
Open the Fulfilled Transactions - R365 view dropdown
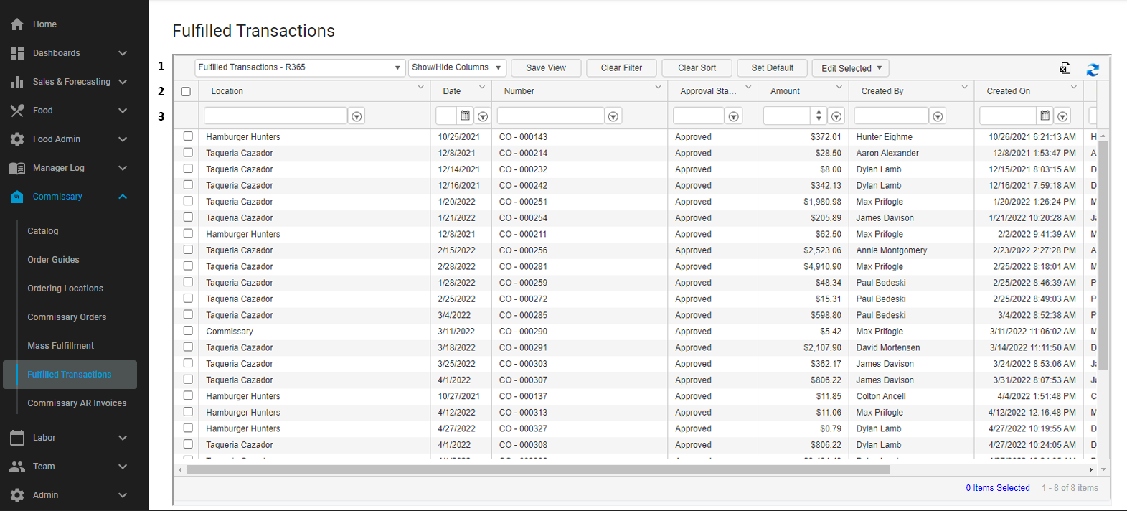[300, 67]
